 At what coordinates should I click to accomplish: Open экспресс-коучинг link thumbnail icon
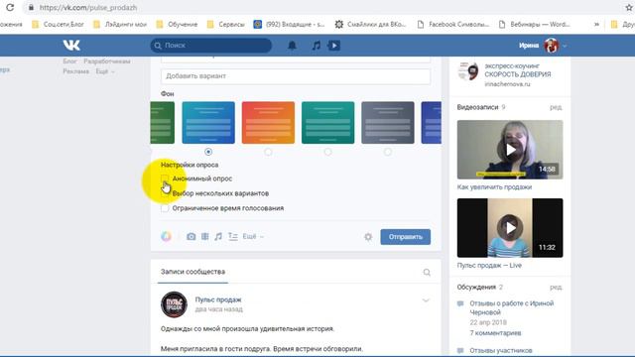[468, 71]
